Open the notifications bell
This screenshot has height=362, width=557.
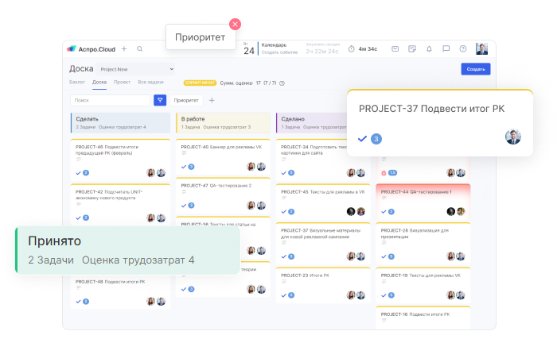pyautogui.click(x=429, y=49)
